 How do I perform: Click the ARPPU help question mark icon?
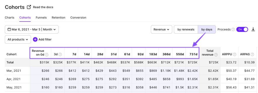[x=235, y=54]
